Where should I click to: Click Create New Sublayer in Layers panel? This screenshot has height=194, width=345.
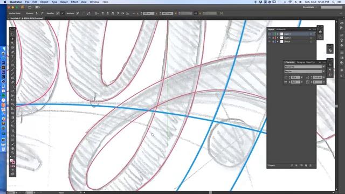click(x=301, y=165)
